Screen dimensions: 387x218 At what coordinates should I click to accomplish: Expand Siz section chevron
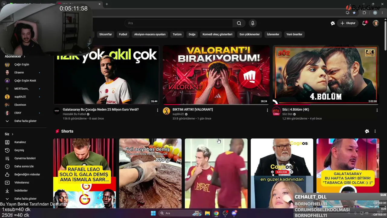click(12, 134)
